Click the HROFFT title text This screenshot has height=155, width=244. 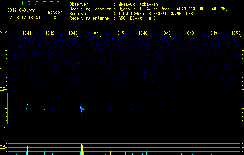(40, 3)
